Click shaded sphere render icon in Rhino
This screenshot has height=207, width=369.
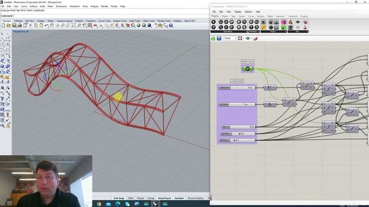(x=138, y=25)
